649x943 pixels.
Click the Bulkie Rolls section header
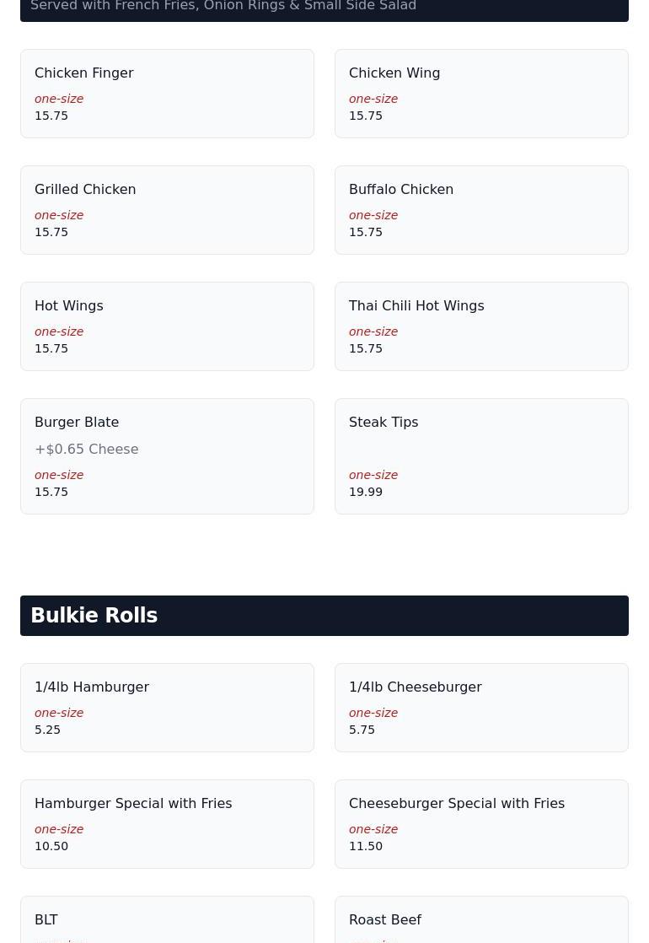pos(324,616)
